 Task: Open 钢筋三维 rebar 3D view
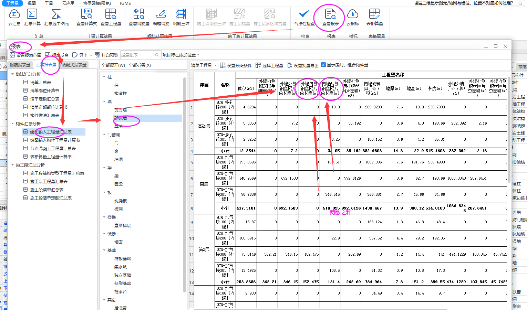[181, 17]
